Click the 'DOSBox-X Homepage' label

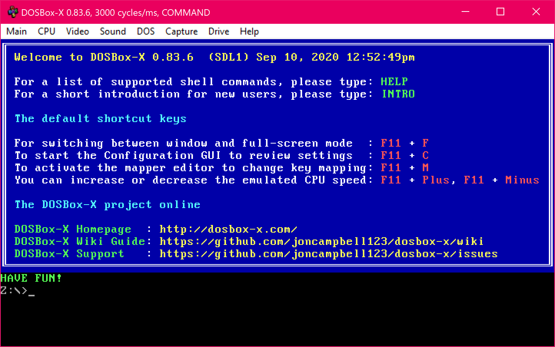(73, 229)
